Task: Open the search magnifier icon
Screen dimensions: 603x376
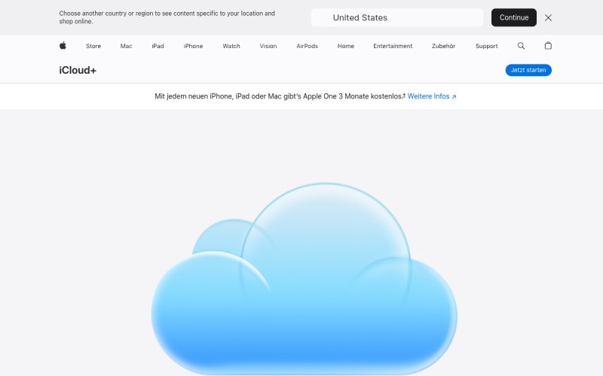Action: (521, 46)
